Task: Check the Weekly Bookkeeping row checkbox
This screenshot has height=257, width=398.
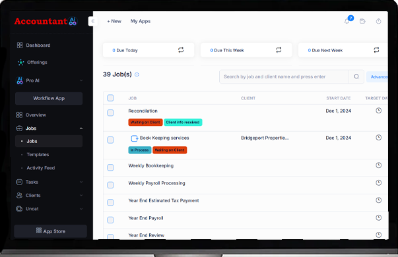Action: tap(110, 167)
